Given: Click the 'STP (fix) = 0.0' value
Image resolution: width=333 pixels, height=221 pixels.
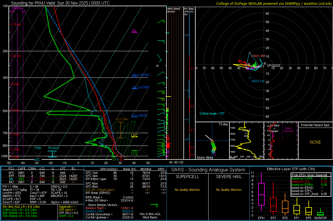Looking at the screenshot, I should coord(69,213).
